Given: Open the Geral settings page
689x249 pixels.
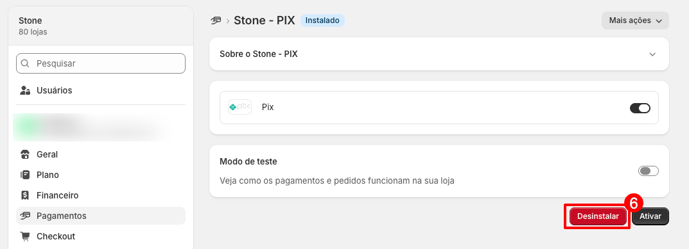Looking at the screenshot, I should point(101,155).
